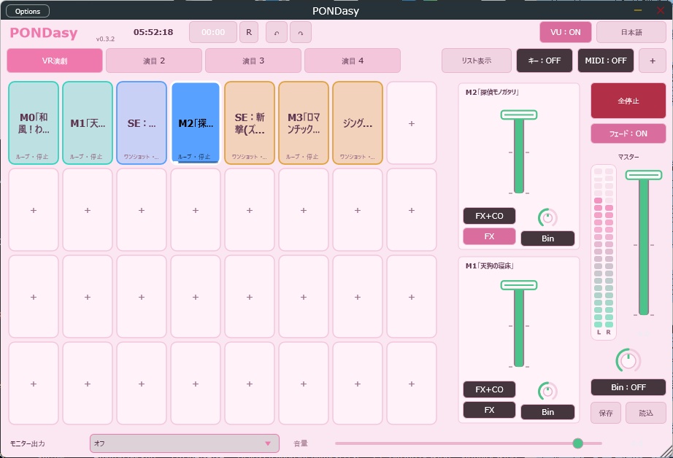The image size is (673, 458).
Task: Open the 日本語 language selector
Action: point(631,32)
